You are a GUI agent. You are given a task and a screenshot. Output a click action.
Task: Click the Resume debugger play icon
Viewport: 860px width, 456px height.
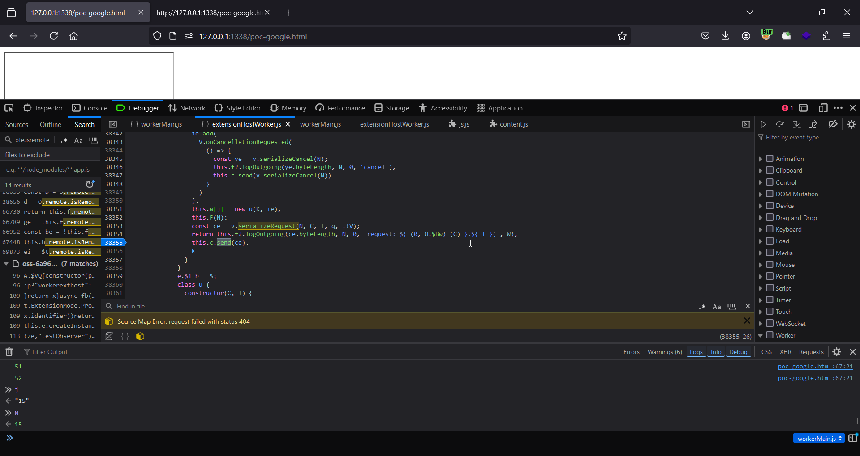763,124
